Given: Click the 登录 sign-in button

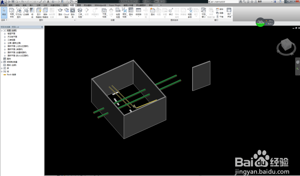Looking at the screenshot, I should (x=260, y=2).
